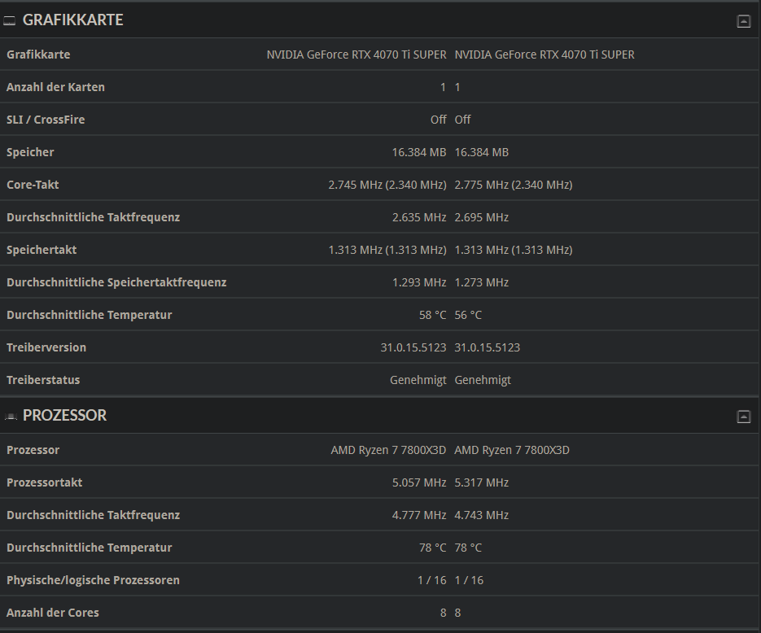Click the Physische/logische Prozessoren label
Image resolution: width=761 pixels, height=633 pixels.
[93, 580]
